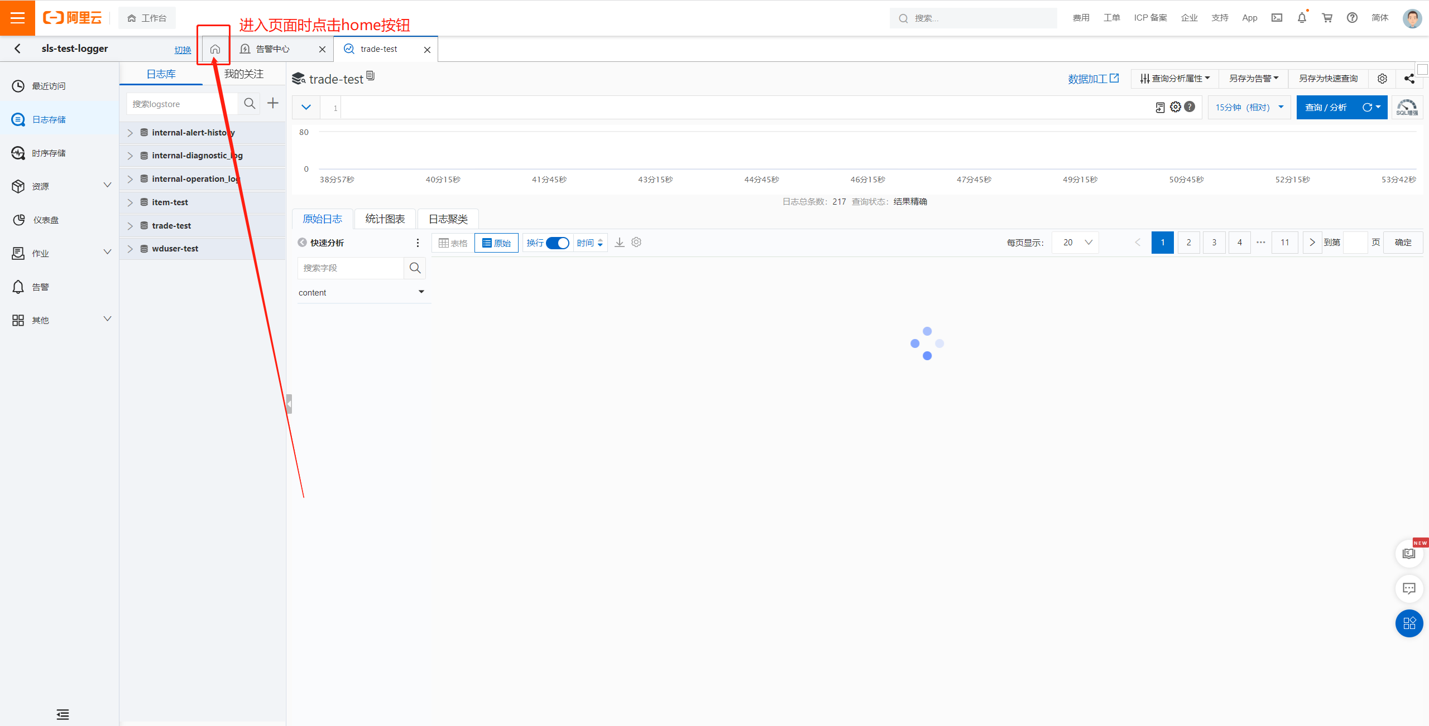Select 原始 raw display mode
Viewport: 1429px width, 726px height.
tap(496, 243)
